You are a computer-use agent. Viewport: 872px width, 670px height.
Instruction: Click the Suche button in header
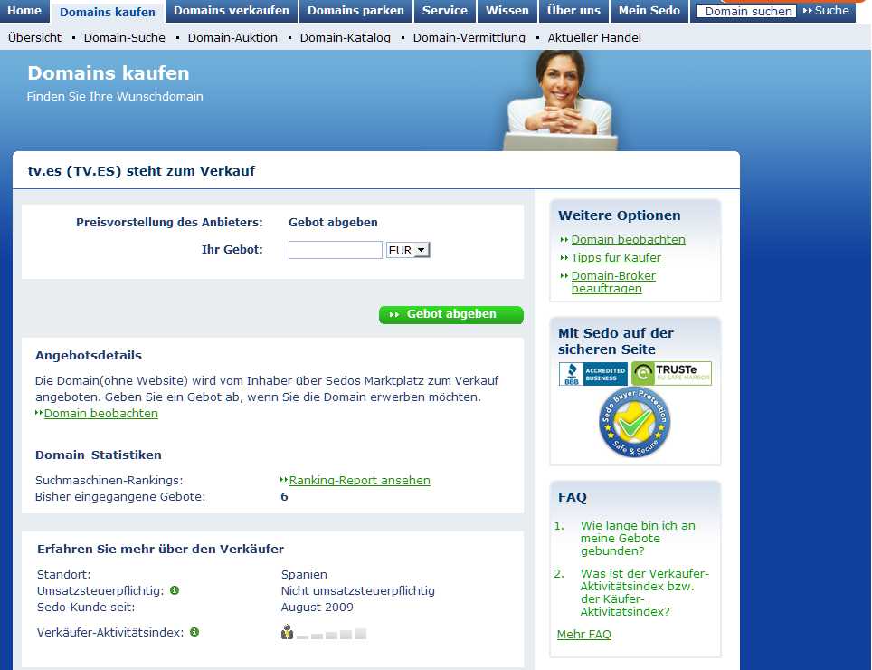pyautogui.click(x=827, y=11)
